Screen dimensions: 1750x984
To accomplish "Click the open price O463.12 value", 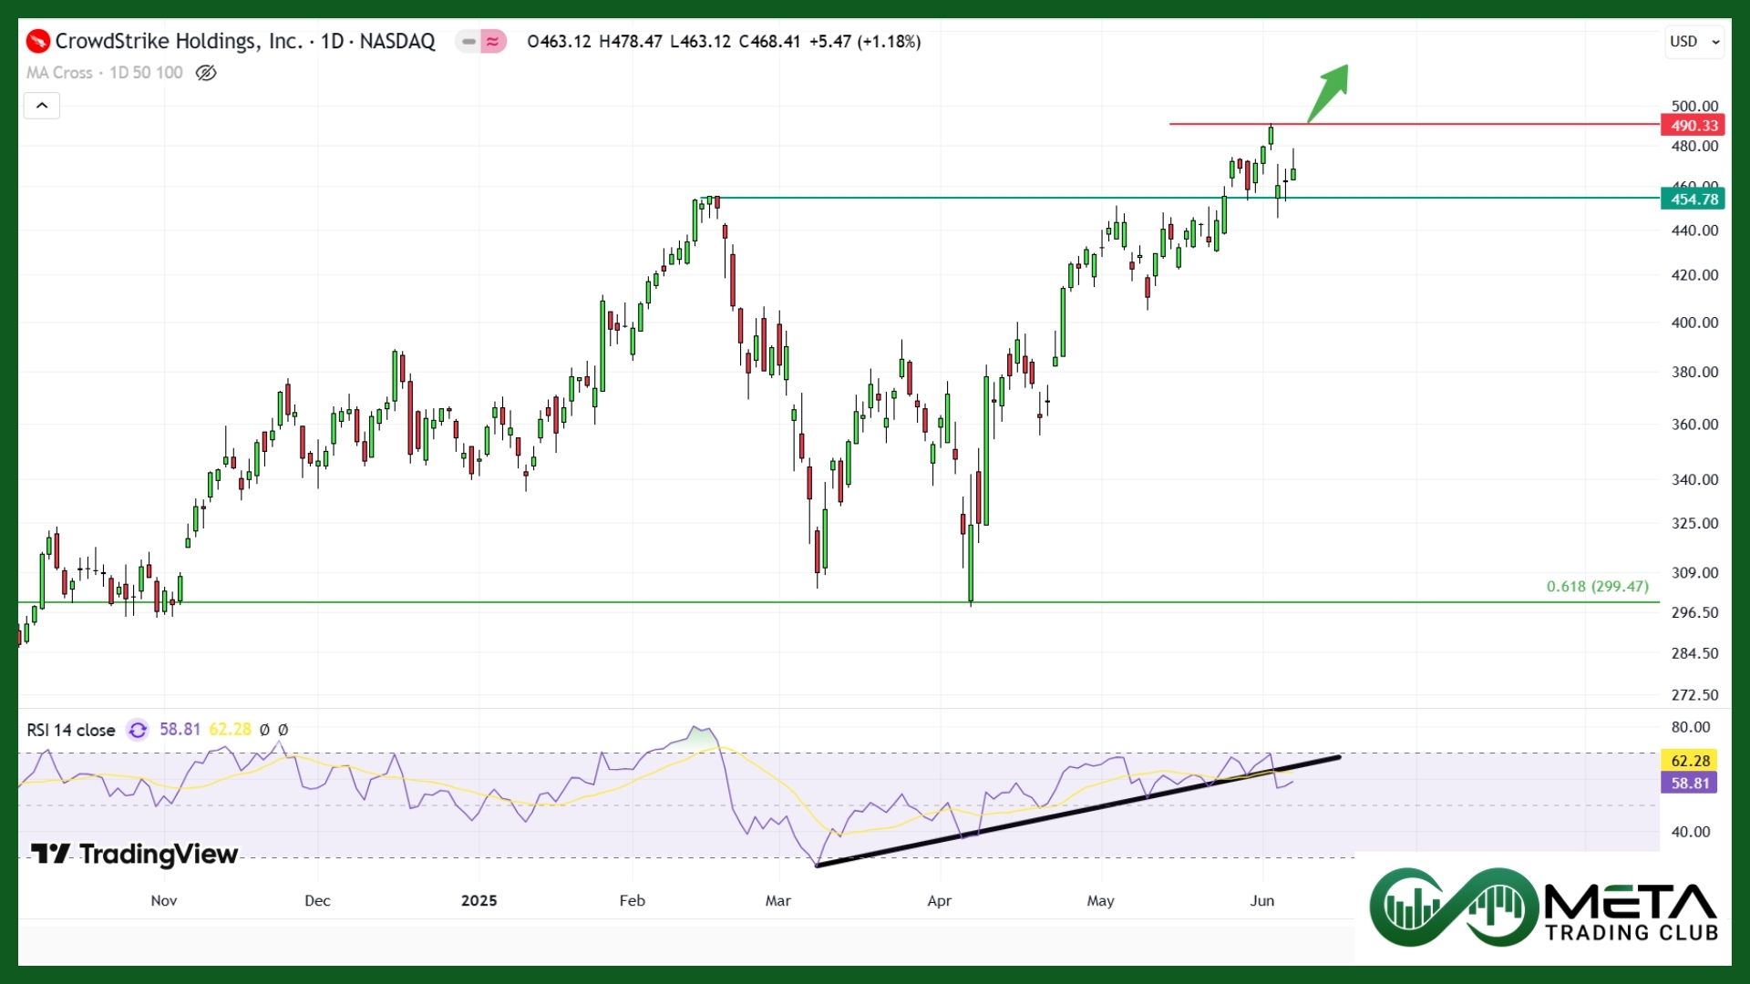I will (559, 42).
